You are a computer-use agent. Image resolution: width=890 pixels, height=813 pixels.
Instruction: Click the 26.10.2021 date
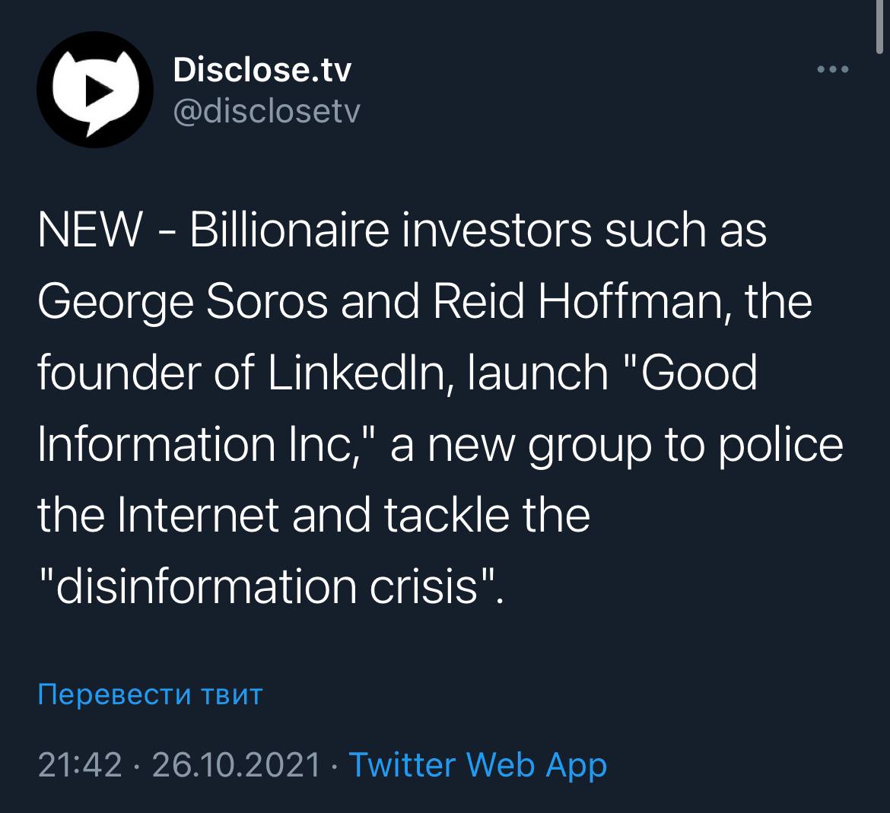pos(236,764)
